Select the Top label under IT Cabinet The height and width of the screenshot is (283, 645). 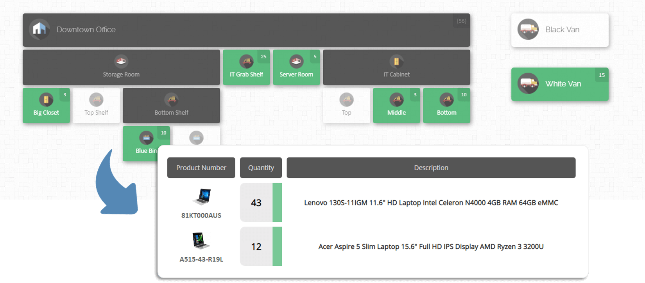point(346,113)
